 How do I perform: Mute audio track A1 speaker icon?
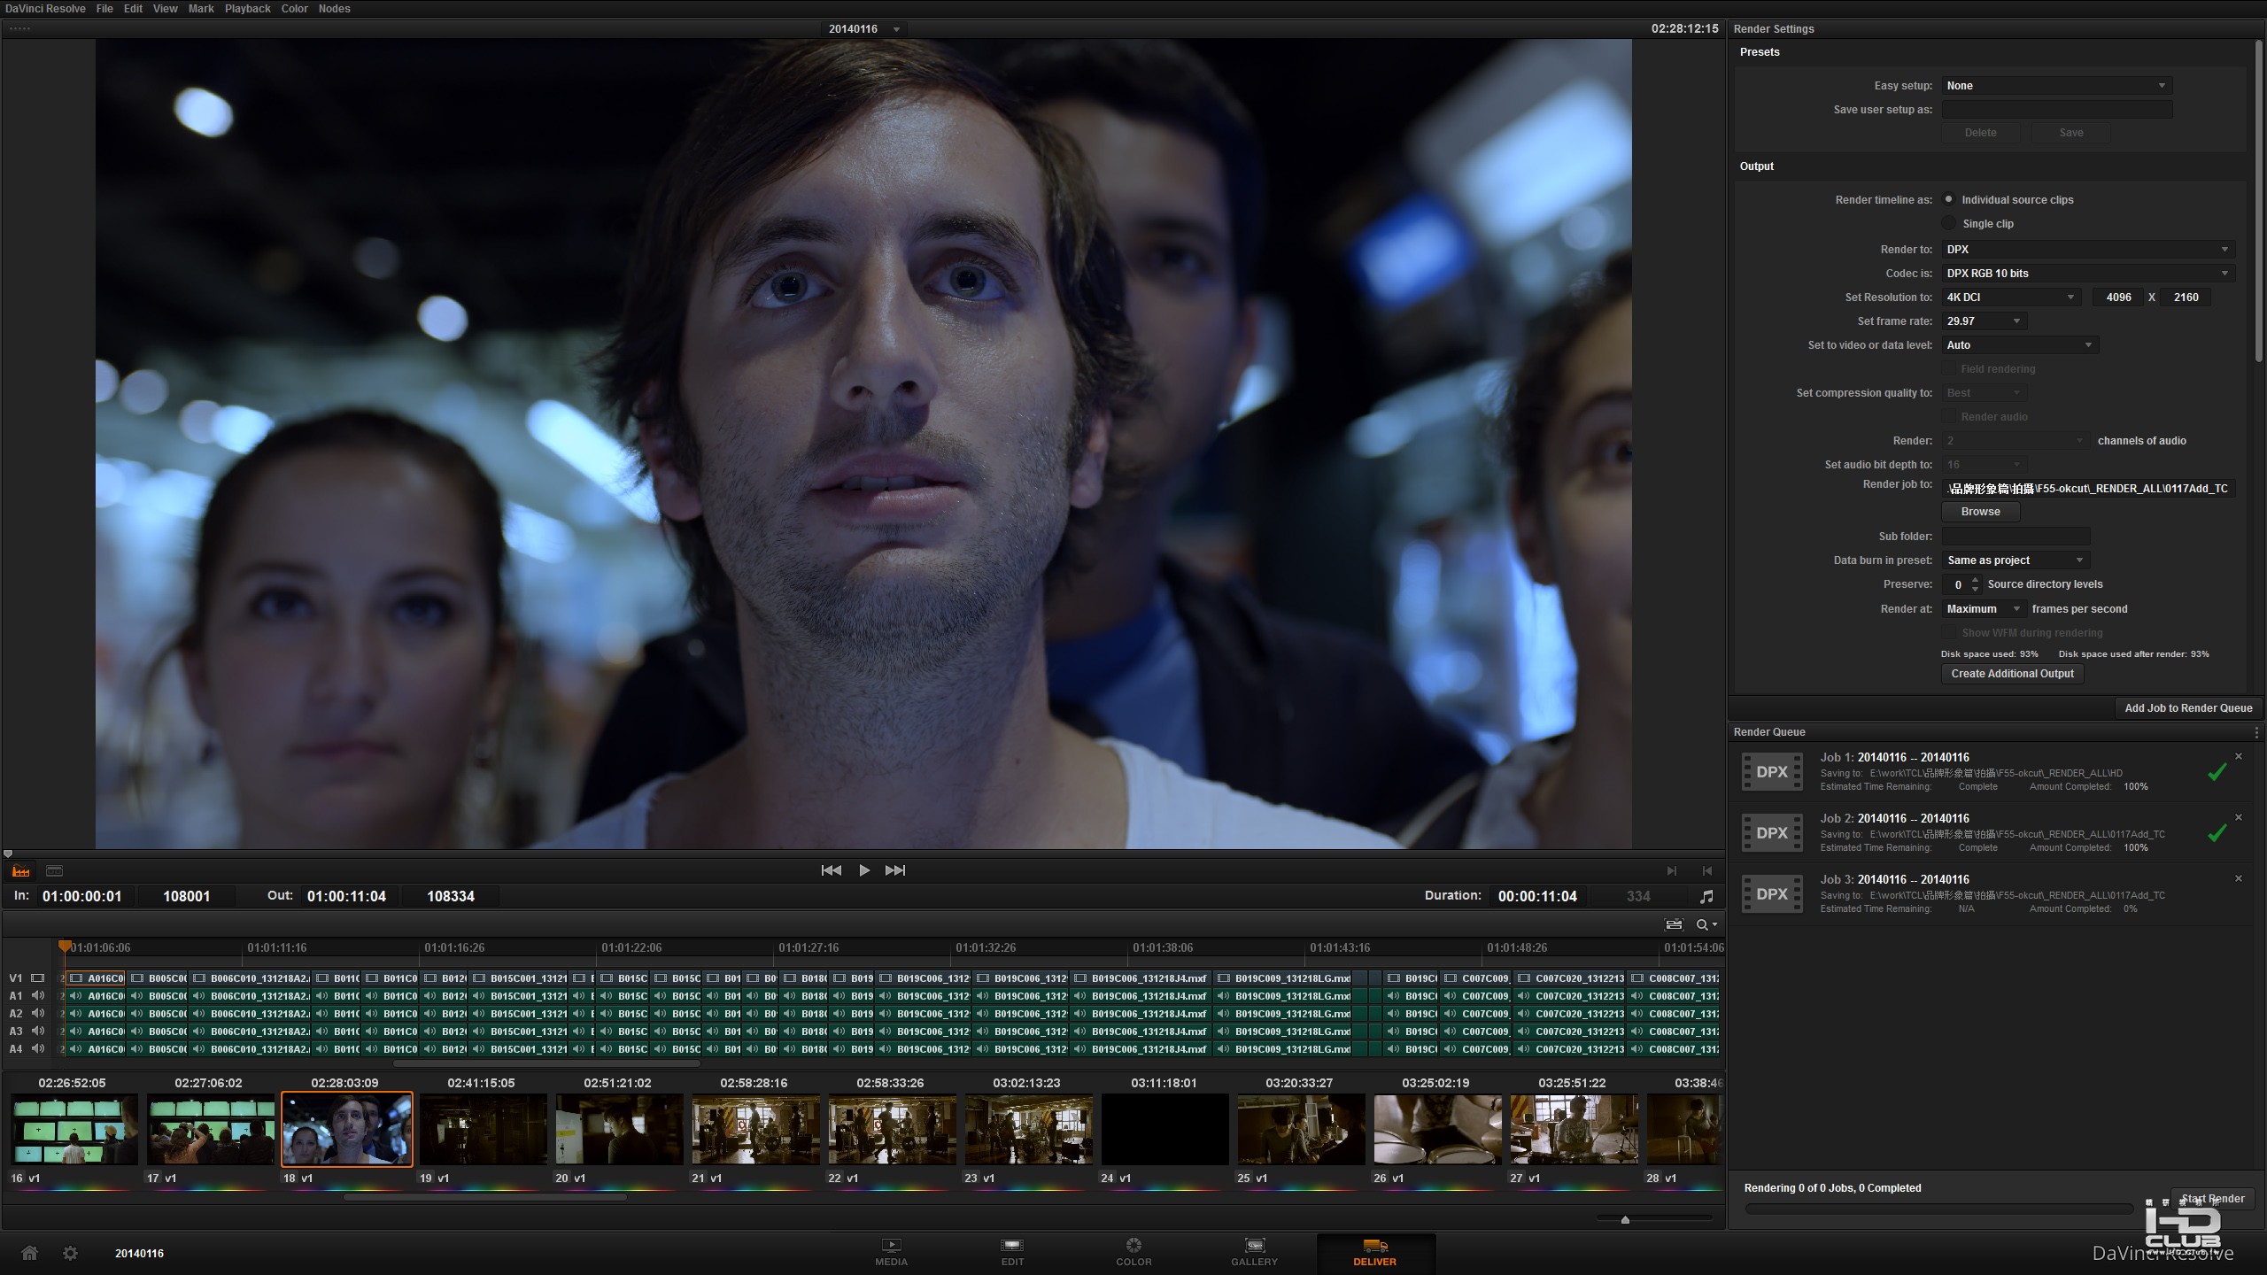[38, 995]
